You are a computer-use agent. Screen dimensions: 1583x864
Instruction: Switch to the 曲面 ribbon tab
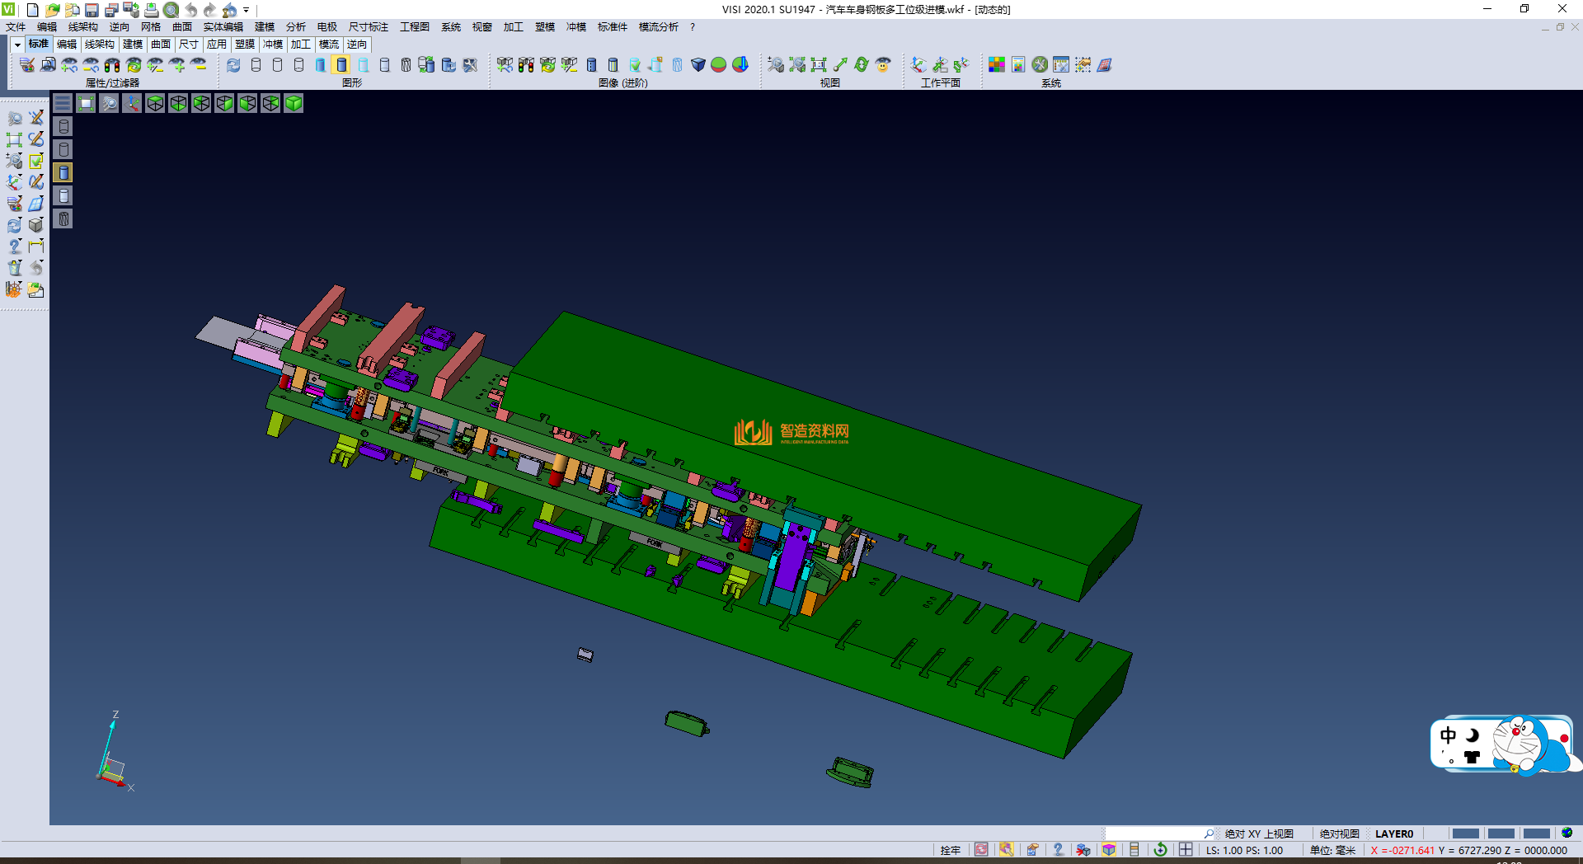point(161,45)
